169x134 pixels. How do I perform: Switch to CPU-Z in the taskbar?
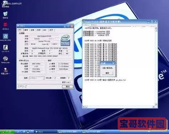46,132
